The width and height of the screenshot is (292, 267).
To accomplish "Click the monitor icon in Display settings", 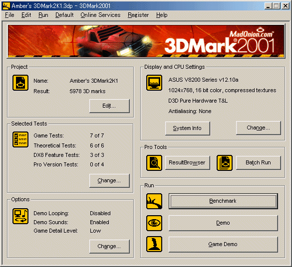I will pyautogui.click(x=154, y=83).
